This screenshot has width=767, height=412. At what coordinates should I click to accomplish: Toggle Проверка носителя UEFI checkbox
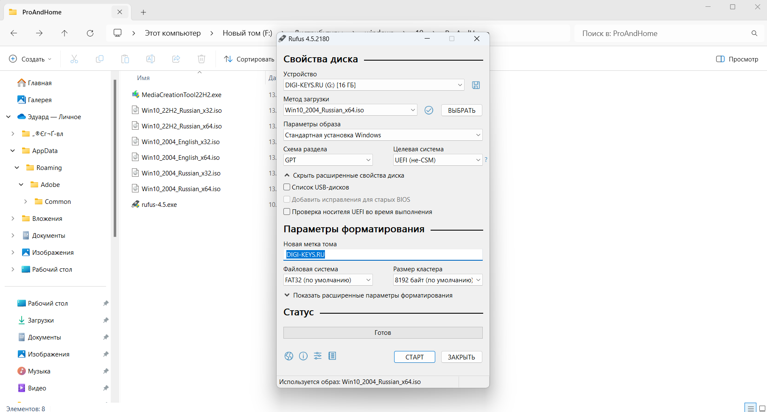pyautogui.click(x=287, y=212)
